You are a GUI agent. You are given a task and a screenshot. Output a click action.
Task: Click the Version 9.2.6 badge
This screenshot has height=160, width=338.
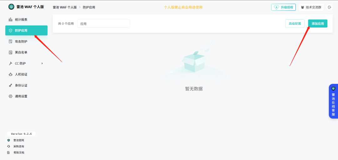click(x=21, y=134)
